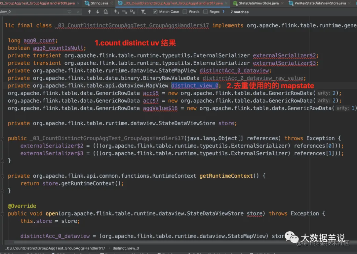
Task: Click the find all occurrences icon
Action: 106,12
